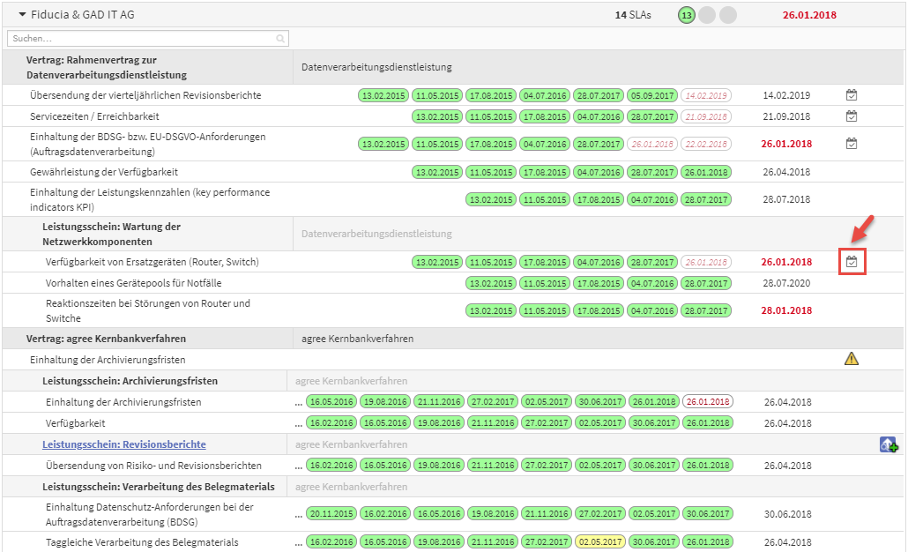Click red-outlined 26.01.2018 badge in Archivierungsfristen row
Image resolution: width=908 pixels, height=552 pixels.
point(706,402)
